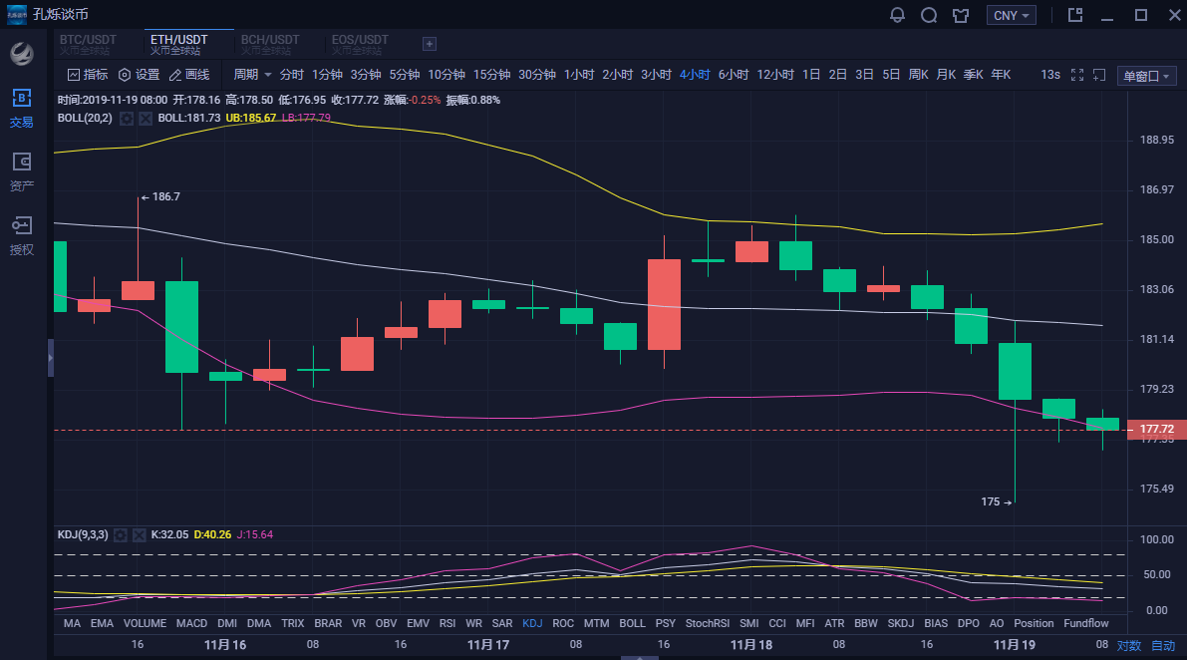
Task: Select the 年K yearly timeframe
Action: (1001, 74)
